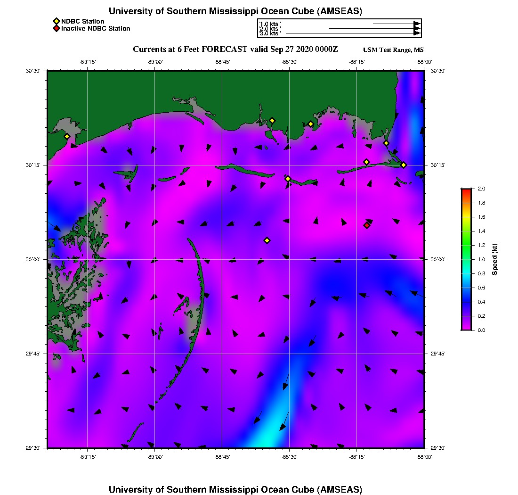Click the westernmost yellow station marker on map

[x=67, y=136]
